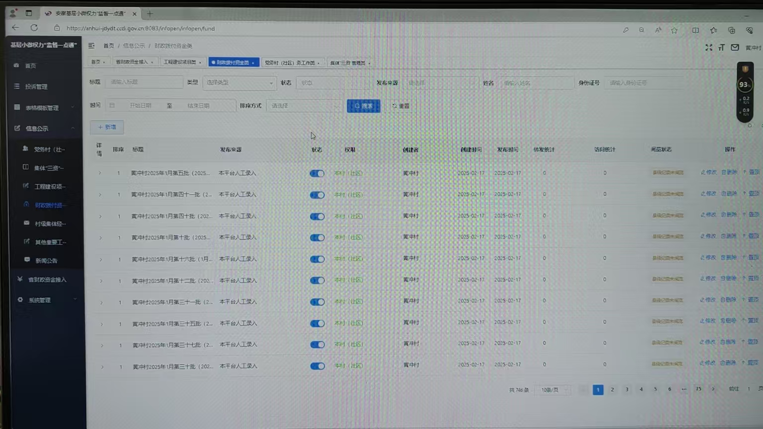The width and height of the screenshot is (763, 429).
Task: Click 删除 for 黄冲村2025年1月第五批 row
Action: (x=729, y=172)
